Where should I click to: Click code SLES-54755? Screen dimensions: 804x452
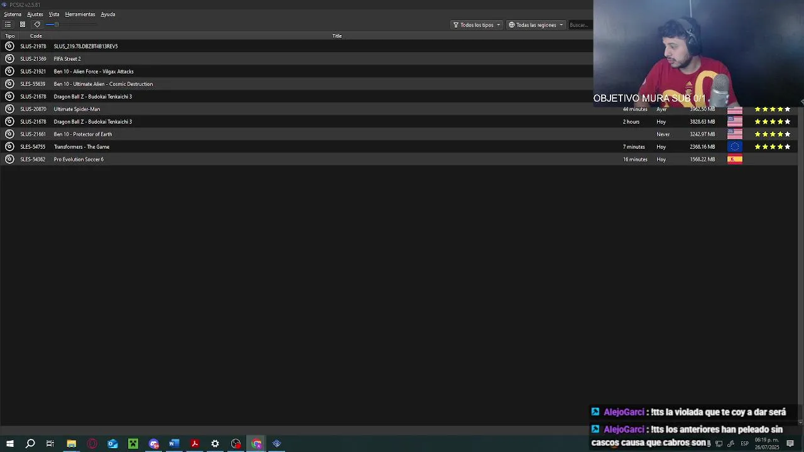33,147
